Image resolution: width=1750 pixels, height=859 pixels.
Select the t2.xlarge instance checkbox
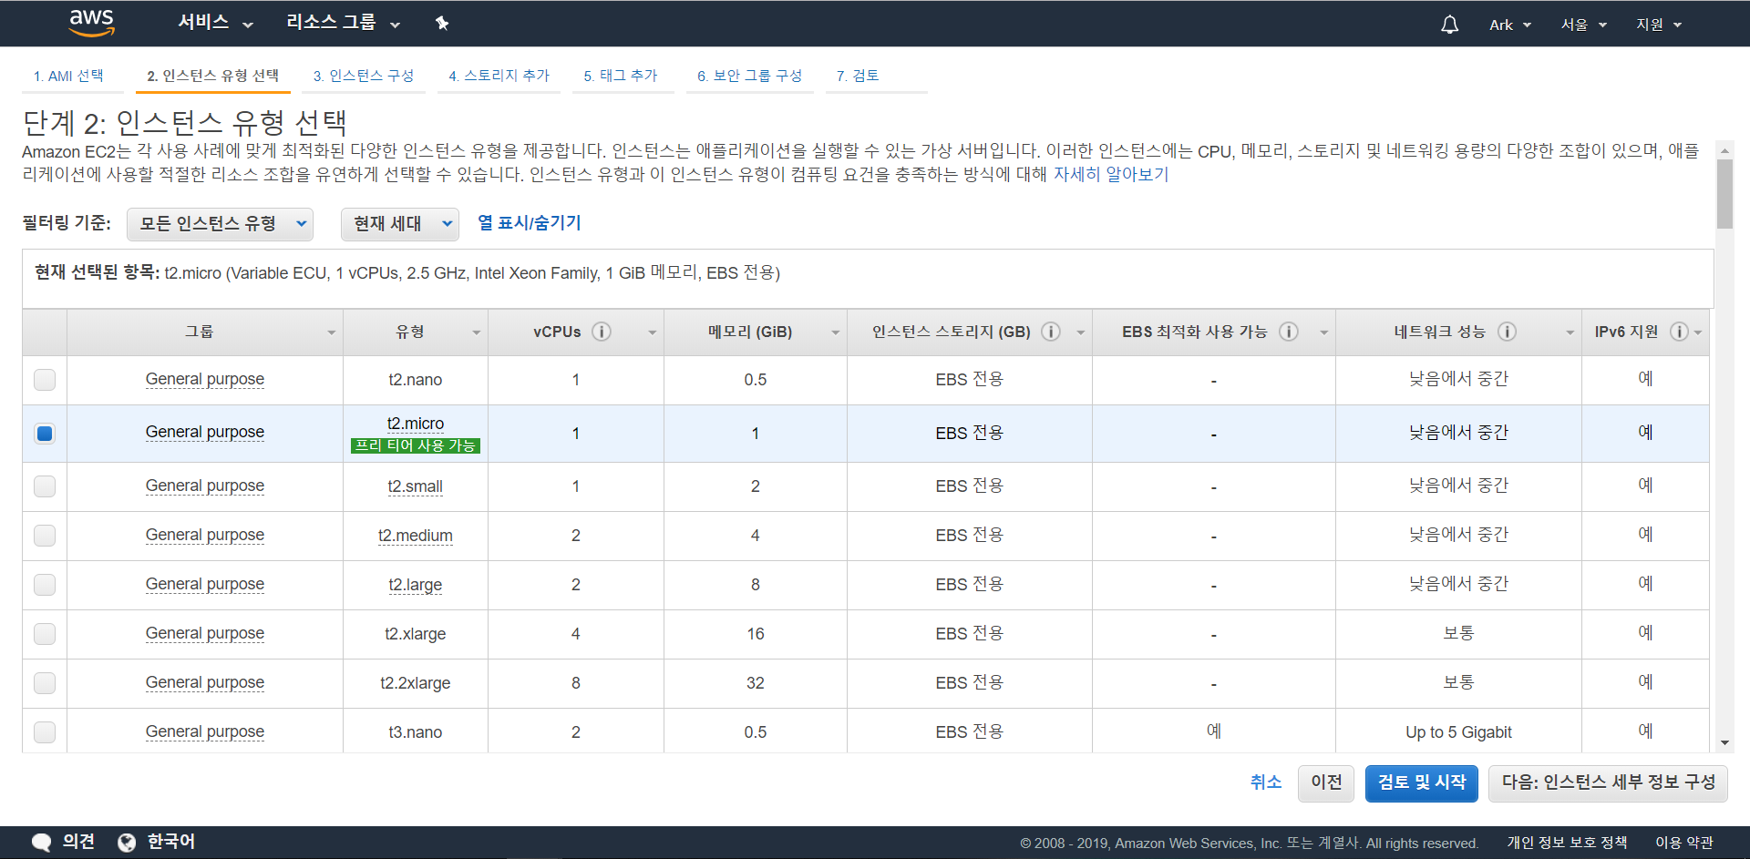tap(45, 634)
